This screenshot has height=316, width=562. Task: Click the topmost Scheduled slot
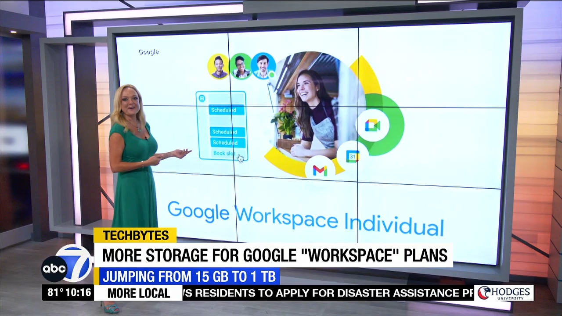tap(227, 110)
